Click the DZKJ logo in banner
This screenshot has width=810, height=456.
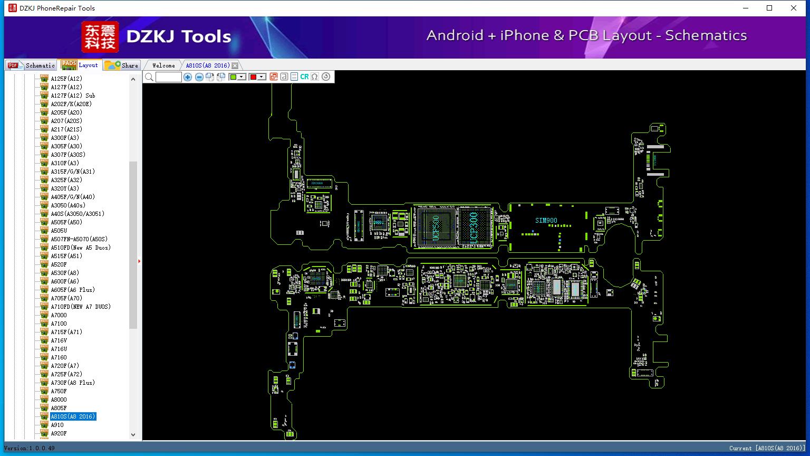[100, 37]
